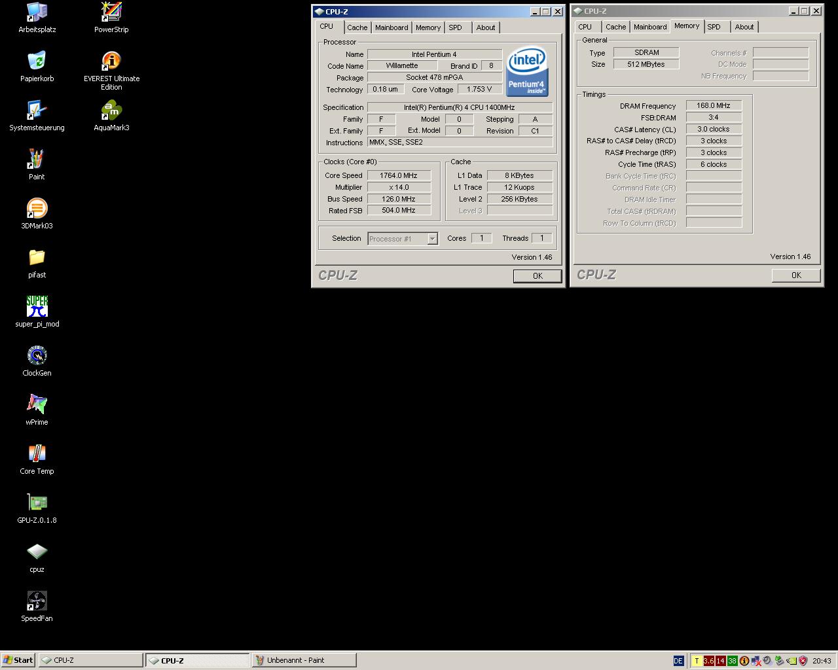The width and height of the screenshot is (838, 670).
Task: Activate second CPU-Z taskbar button
Action: pyautogui.click(x=197, y=660)
